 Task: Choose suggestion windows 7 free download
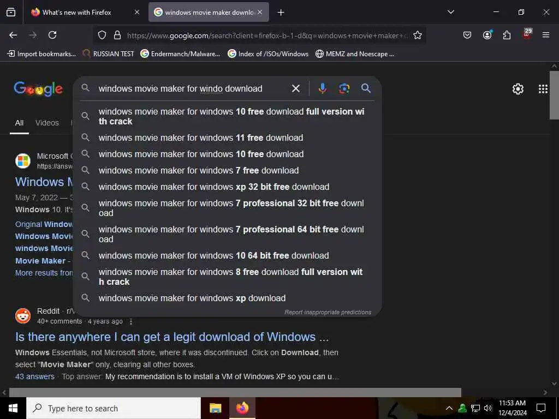coord(227,170)
